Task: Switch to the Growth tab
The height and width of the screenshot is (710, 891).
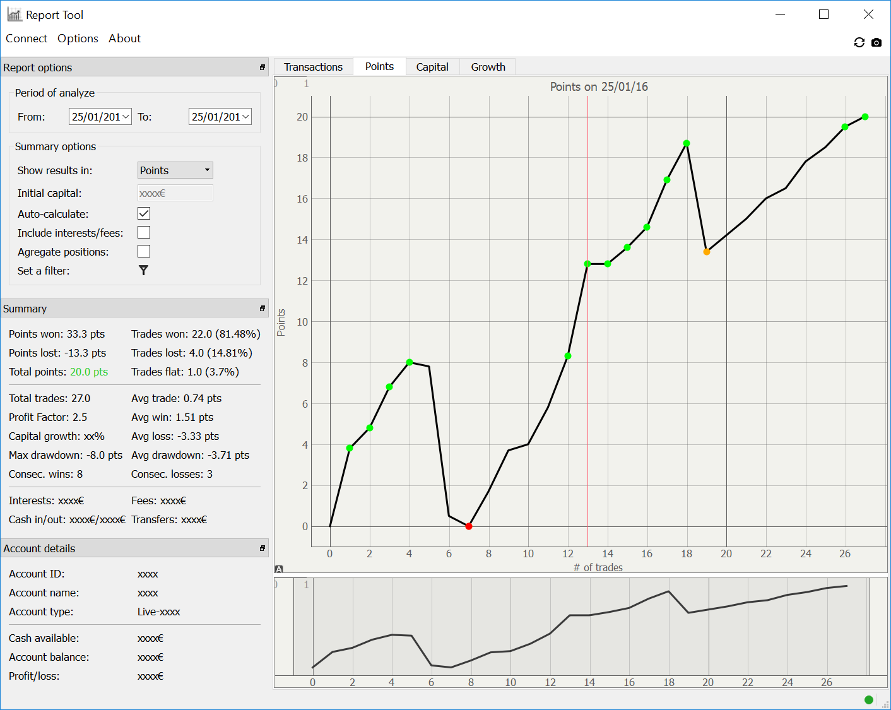Action: pos(488,67)
